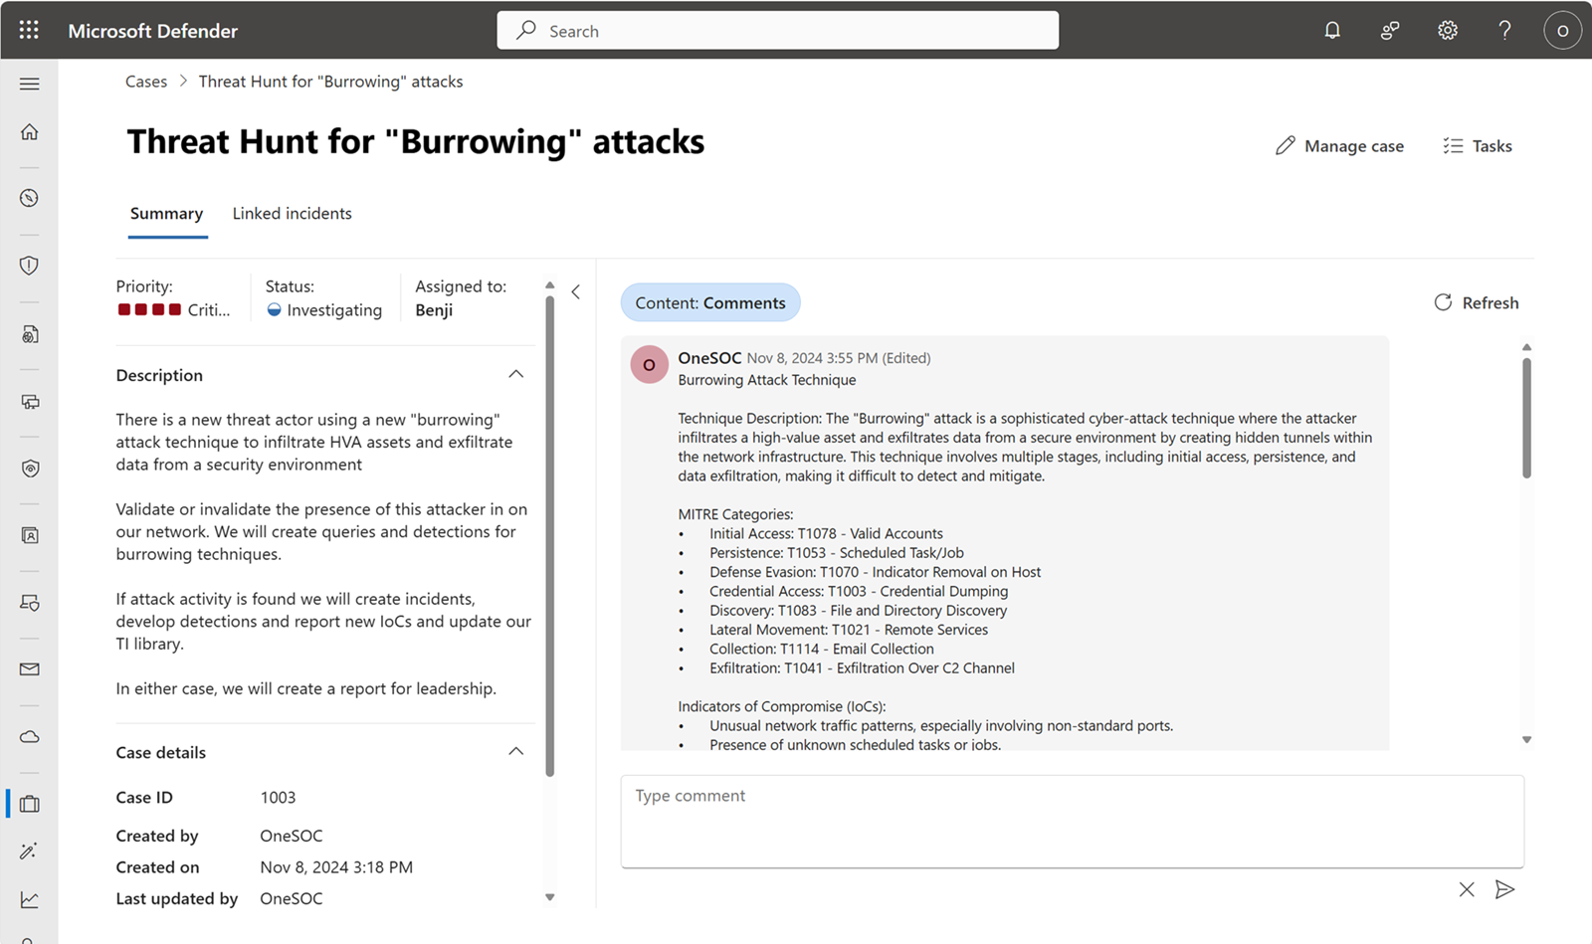Open the Tasks button
This screenshot has width=1592, height=944.
coord(1478,146)
